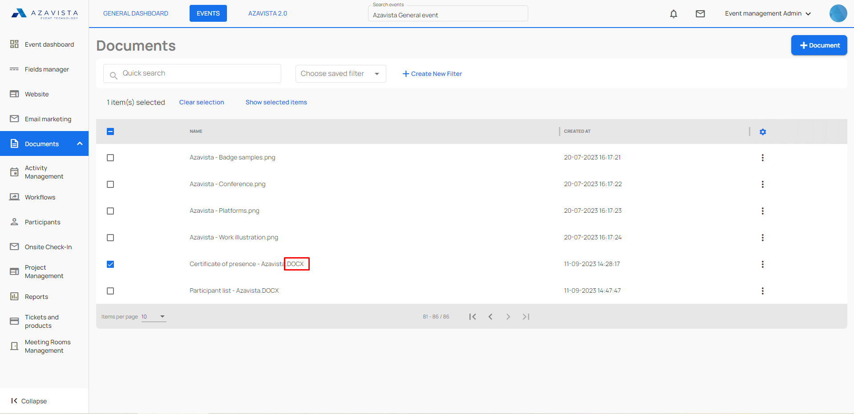This screenshot has width=854, height=414.
Task: Open Azavista - Badge samples.png document
Action: (232, 157)
